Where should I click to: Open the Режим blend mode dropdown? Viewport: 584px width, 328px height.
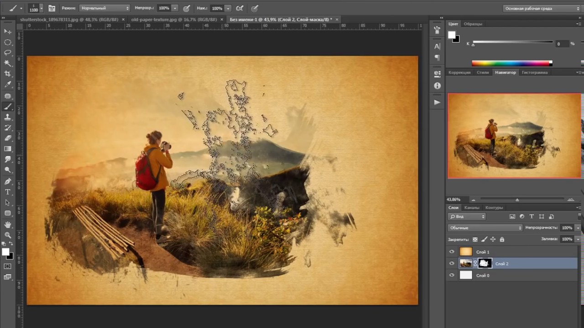tap(104, 8)
